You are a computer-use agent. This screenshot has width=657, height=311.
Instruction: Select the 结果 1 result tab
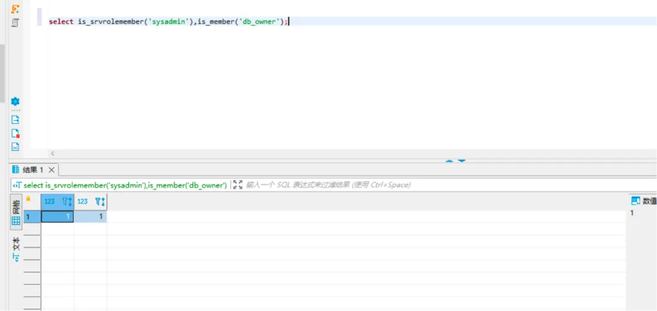coord(32,170)
